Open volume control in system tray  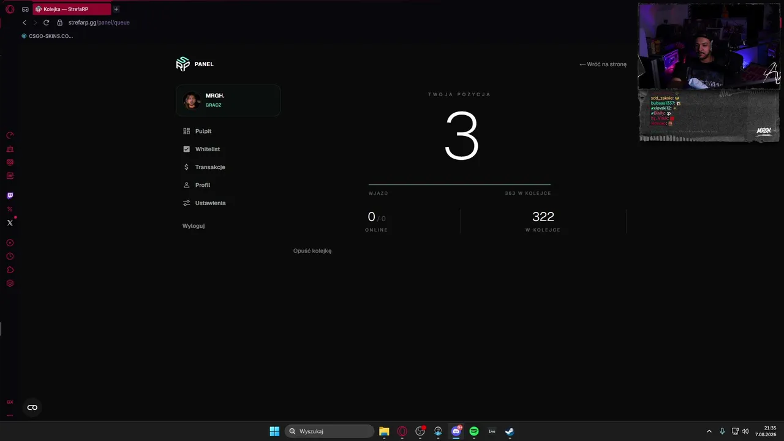(x=745, y=431)
